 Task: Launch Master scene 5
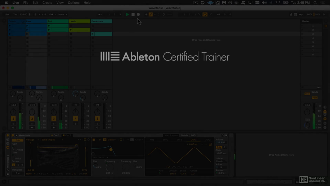pyautogui.click(x=302, y=42)
